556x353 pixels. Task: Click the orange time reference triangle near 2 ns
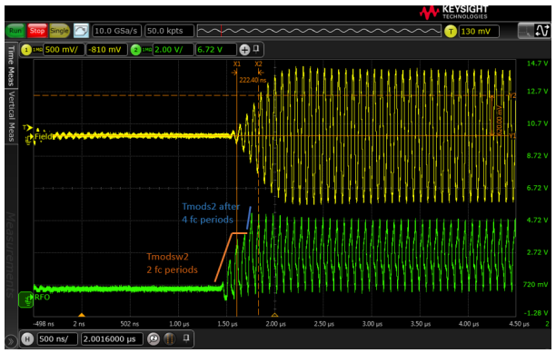[82, 315]
